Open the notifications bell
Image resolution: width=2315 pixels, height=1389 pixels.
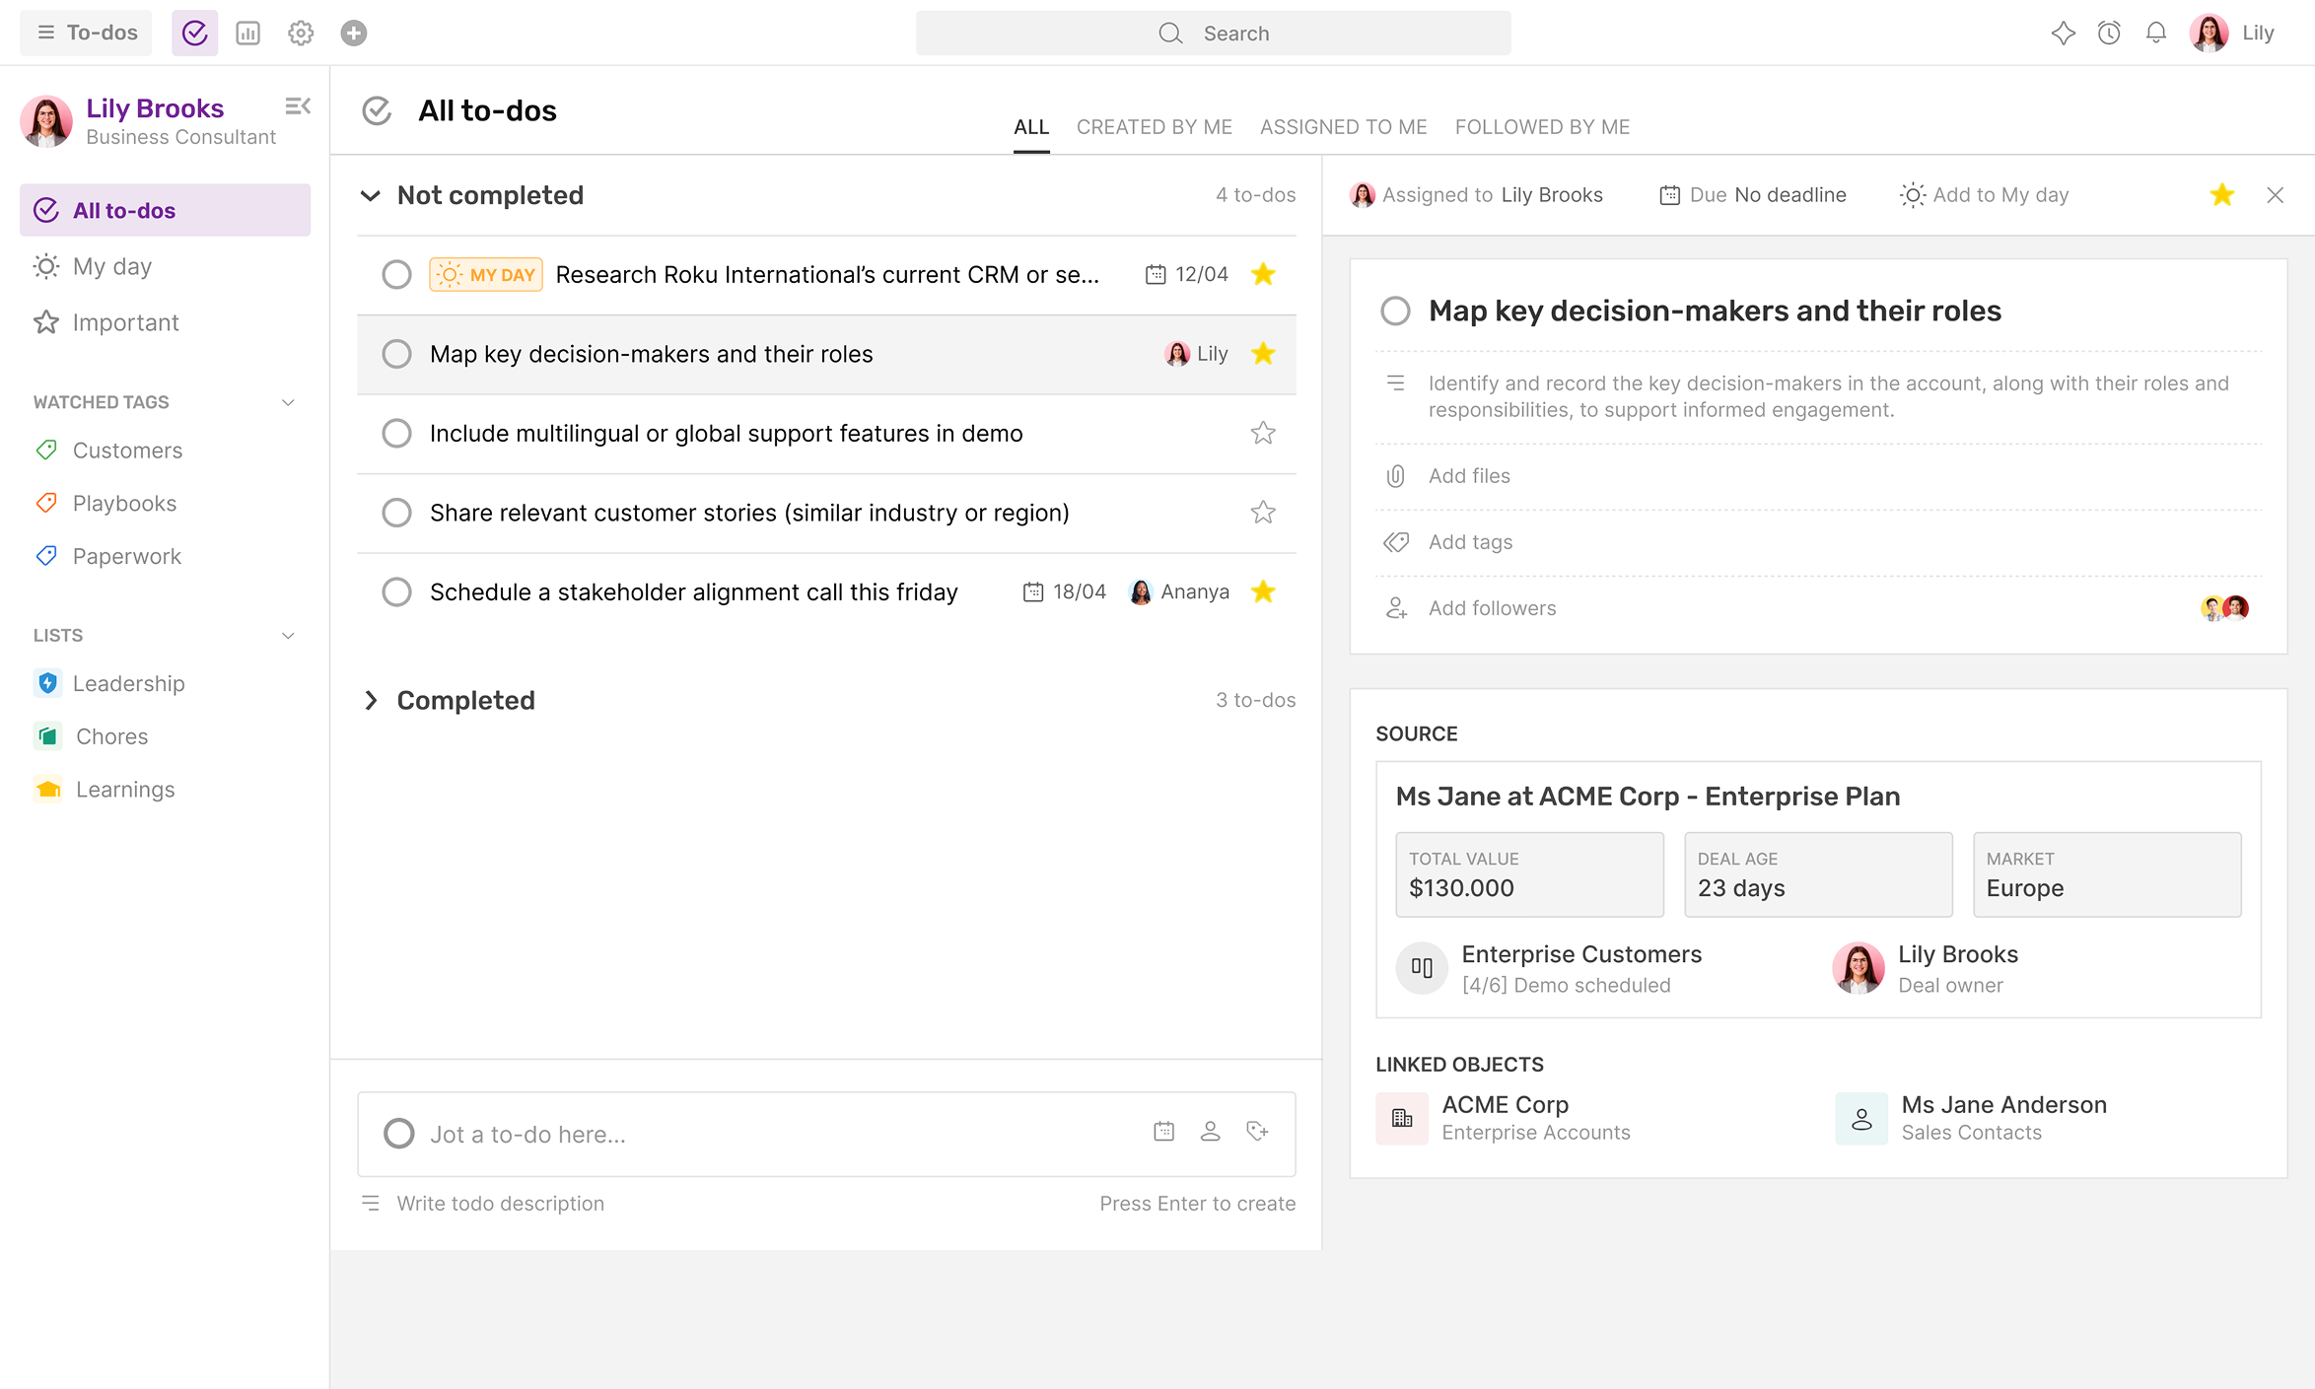pos(2155,34)
